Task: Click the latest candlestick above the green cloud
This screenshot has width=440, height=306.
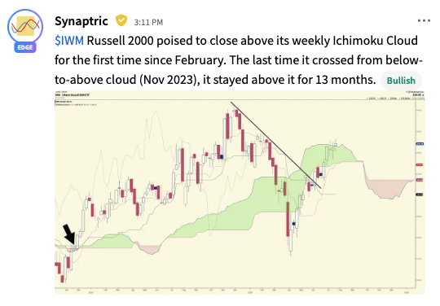Action: pos(336,144)
